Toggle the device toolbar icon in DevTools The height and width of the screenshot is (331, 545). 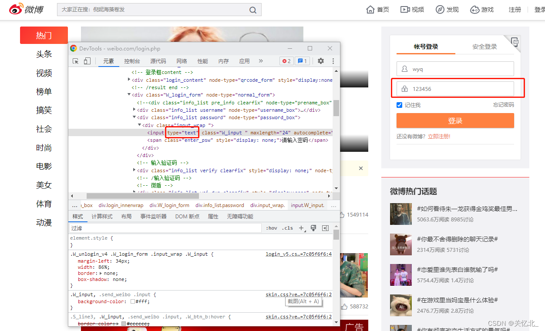coord(87,61)
